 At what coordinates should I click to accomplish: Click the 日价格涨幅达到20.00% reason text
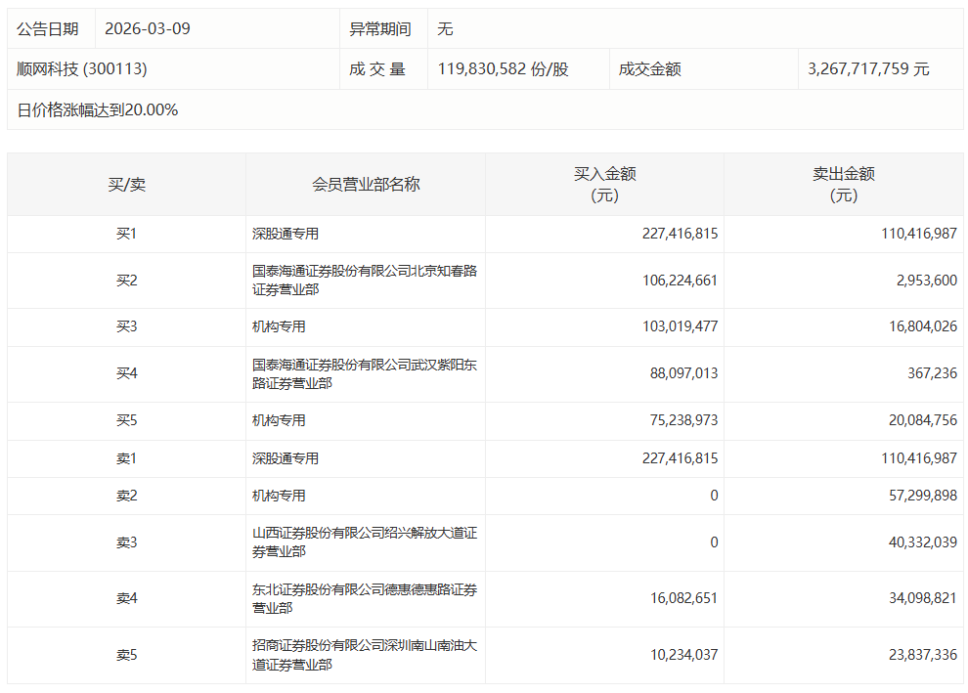pyautogui.click(x=98, y=110)
